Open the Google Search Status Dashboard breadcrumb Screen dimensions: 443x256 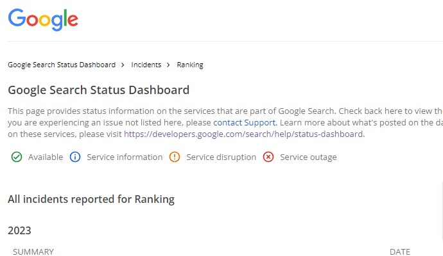62,65
